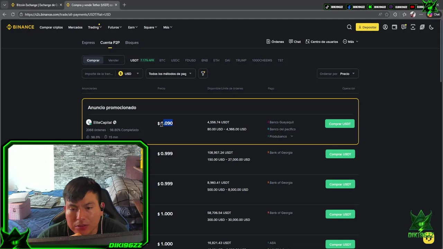Viewport: 443px width, 249px height.
Task: Click the browser profile picture
Action: [413, 15]
